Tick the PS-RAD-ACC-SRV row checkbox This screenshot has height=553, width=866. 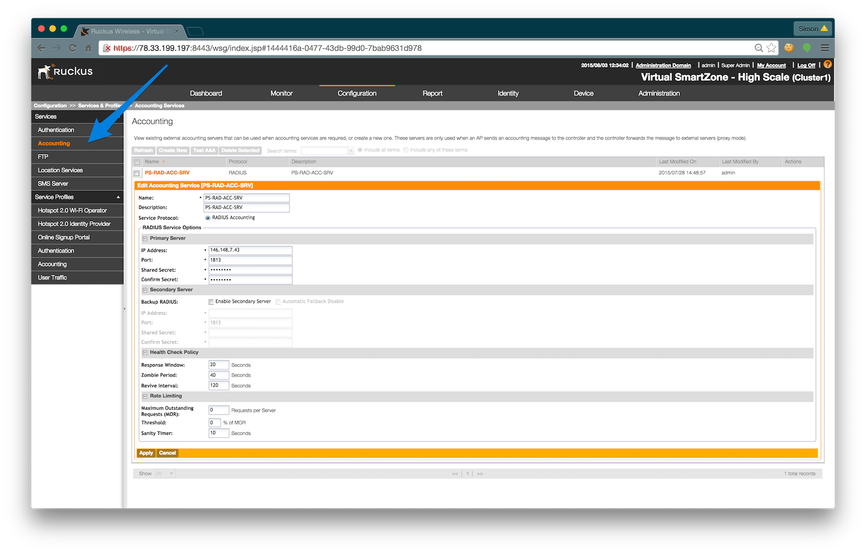(137, 173)
